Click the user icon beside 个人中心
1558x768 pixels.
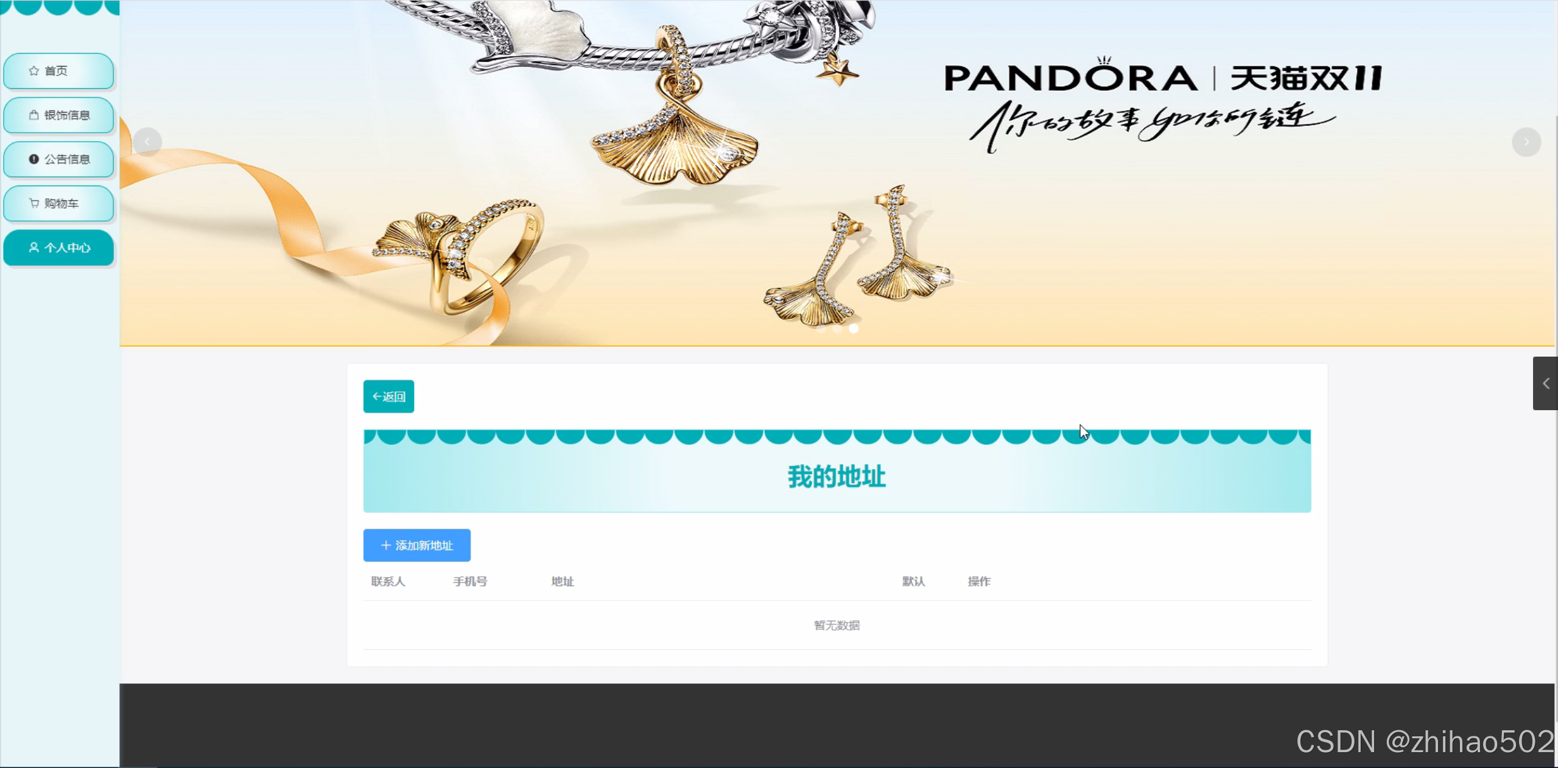point(33,248)
